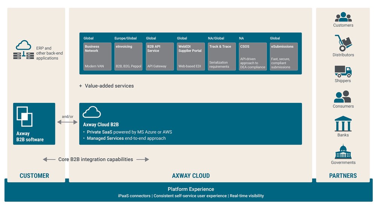Click the cloud icon above Axway Cloud B2B
377x207 pixels.
pos(92,112)
